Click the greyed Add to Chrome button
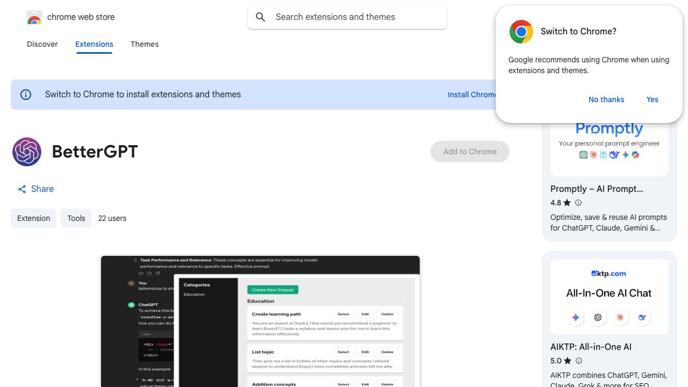The width and height of the screenshot is (688, 387). (470, 152)
